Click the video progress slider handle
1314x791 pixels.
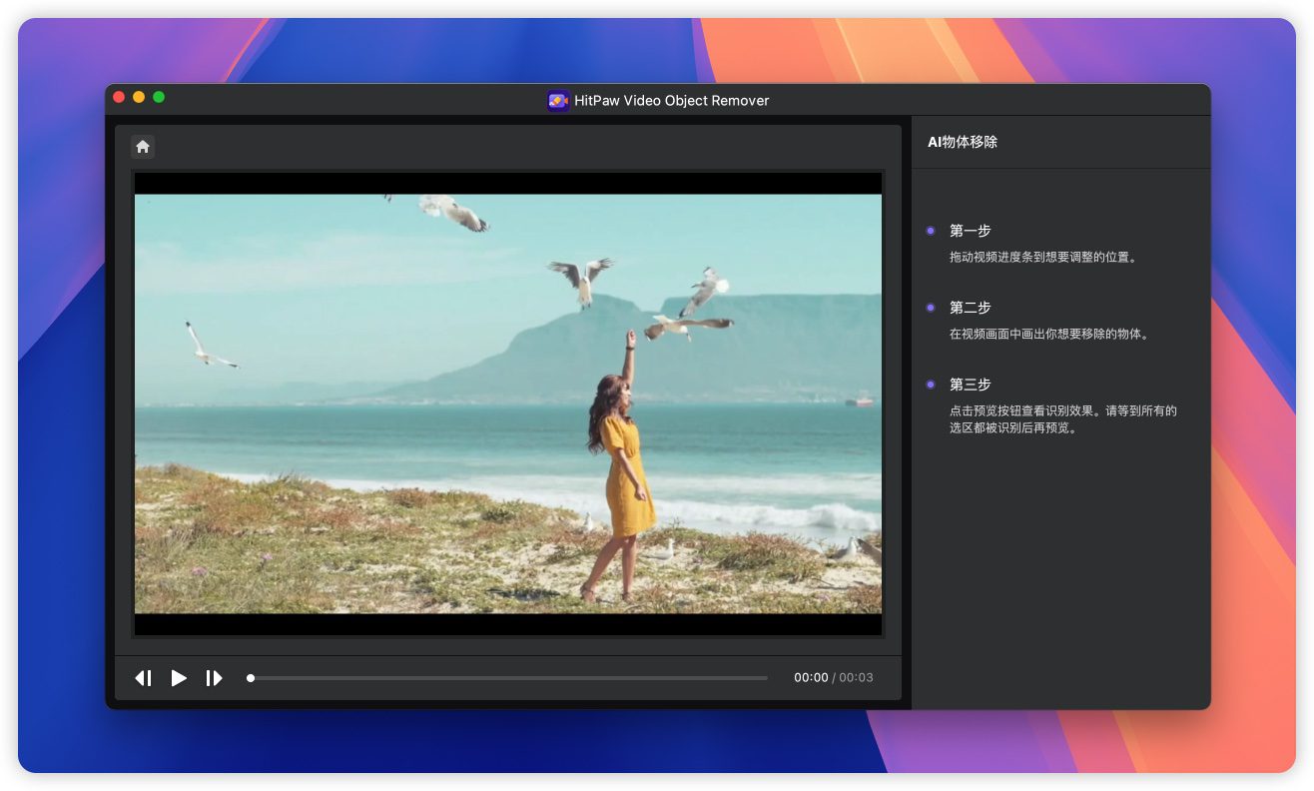(x=251, y=678)
